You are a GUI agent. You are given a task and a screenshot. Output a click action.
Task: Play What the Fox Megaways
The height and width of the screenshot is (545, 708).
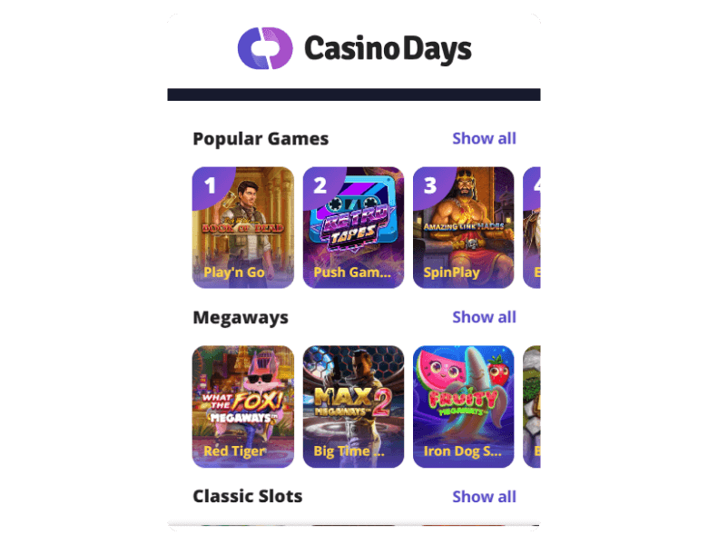(243, 406)
